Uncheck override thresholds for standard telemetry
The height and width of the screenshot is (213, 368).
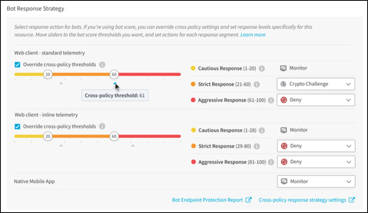pyautogui.click(x=17, y=65)
